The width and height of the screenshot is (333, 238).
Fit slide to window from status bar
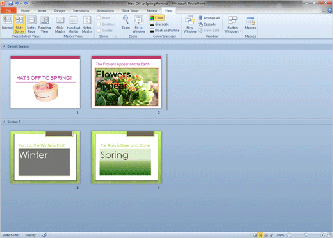tap(329, 235)
